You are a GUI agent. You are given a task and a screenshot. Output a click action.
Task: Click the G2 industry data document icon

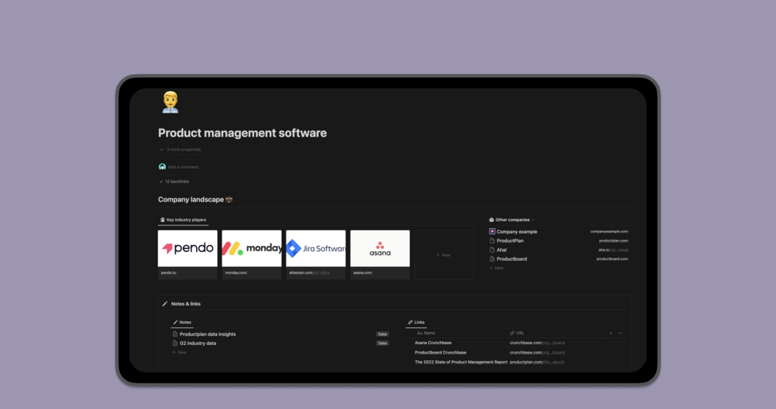coord(175,343)
